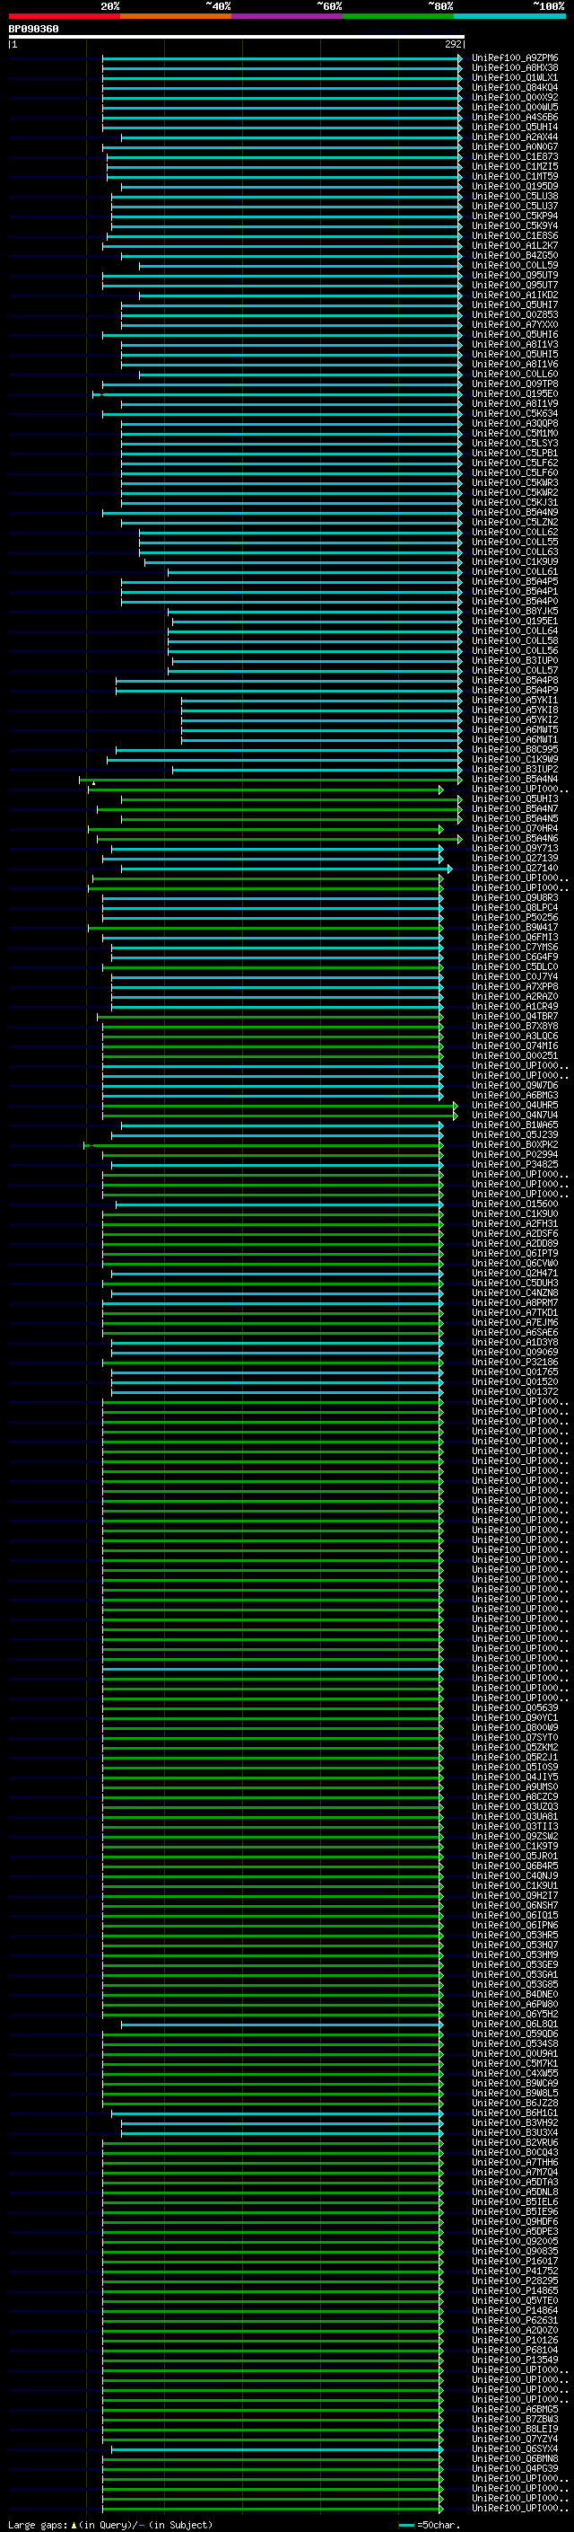Select hit label UniRef100_Q70HR4
Viewport: 574px width, 2532px height.
(515, 829)
